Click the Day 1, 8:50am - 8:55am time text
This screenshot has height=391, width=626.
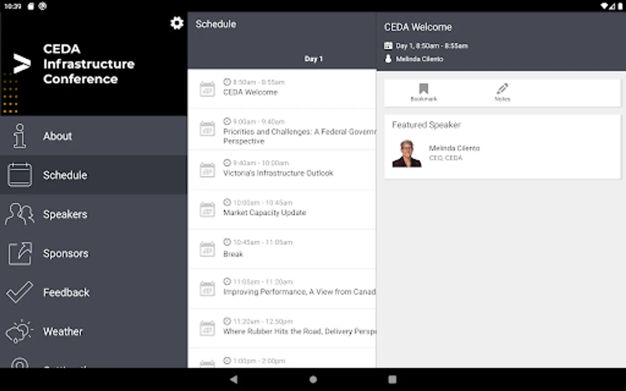[432, 46]
